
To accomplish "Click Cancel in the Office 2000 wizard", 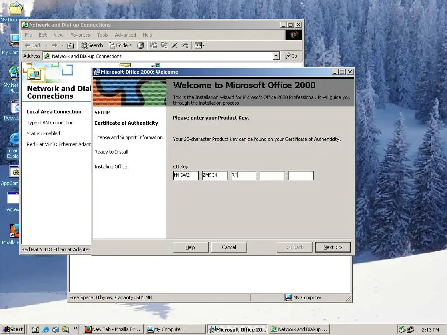I will tap(229, 247).
